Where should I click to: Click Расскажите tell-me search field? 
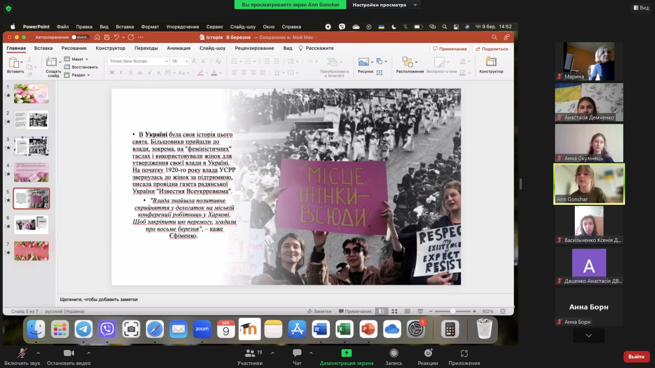pos(316,48)
